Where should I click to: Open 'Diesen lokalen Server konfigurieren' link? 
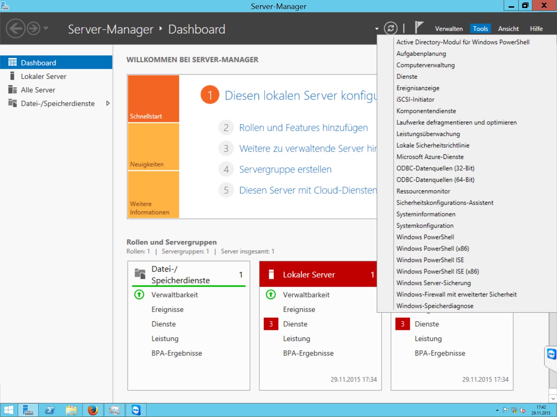(300, 95)
